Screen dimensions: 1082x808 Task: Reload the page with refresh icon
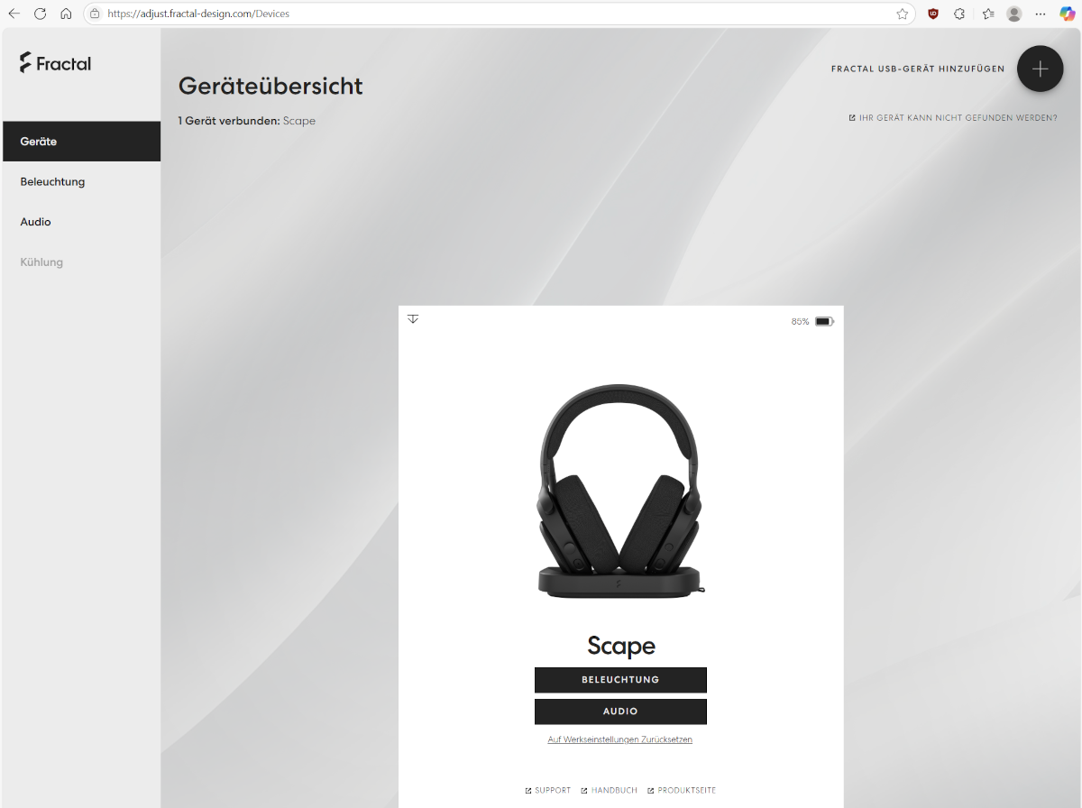pos(40,14)
